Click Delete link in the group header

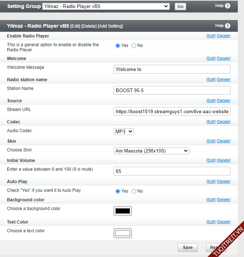pyautogui.click(x=89, y=26)
